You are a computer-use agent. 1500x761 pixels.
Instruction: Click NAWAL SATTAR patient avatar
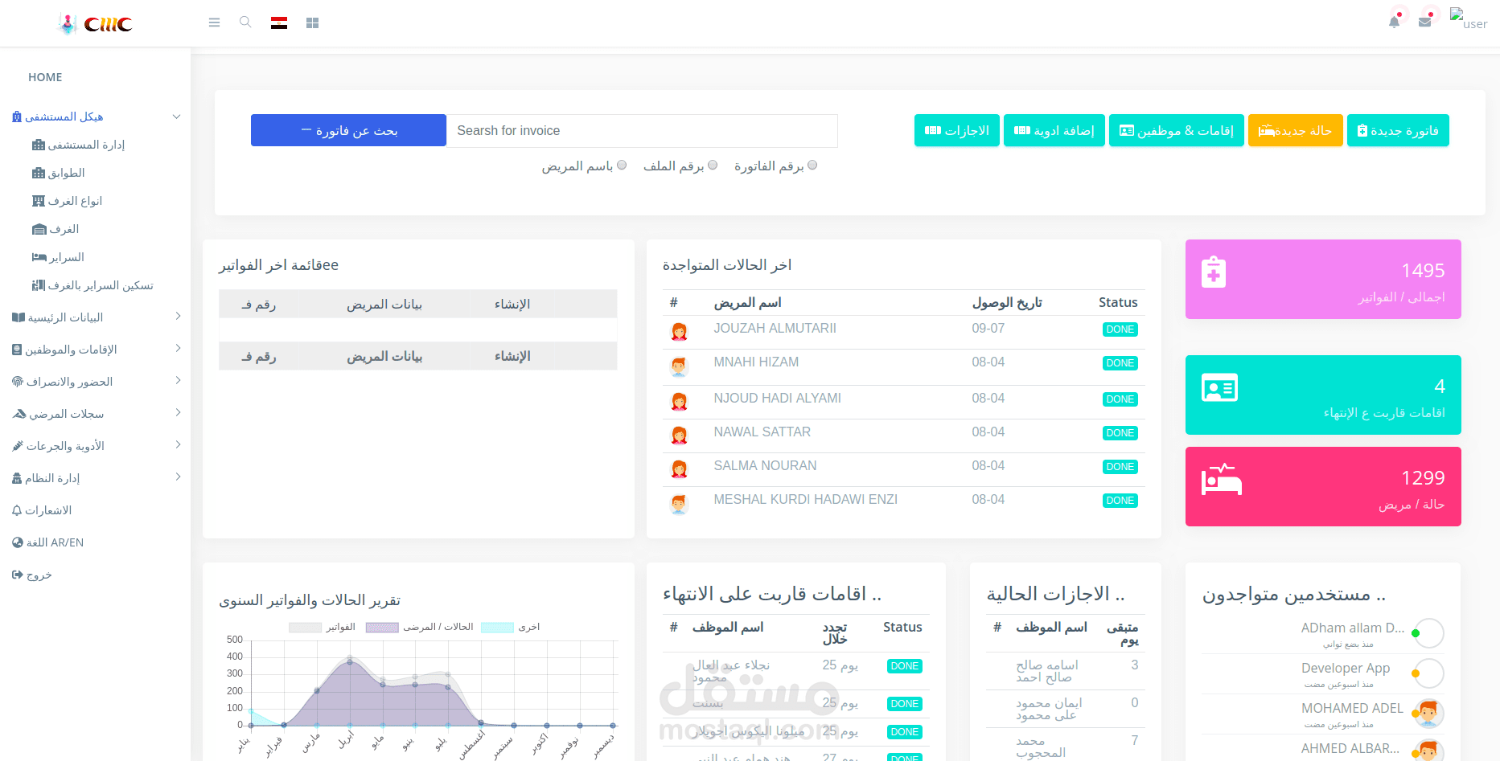coord(680,435)
